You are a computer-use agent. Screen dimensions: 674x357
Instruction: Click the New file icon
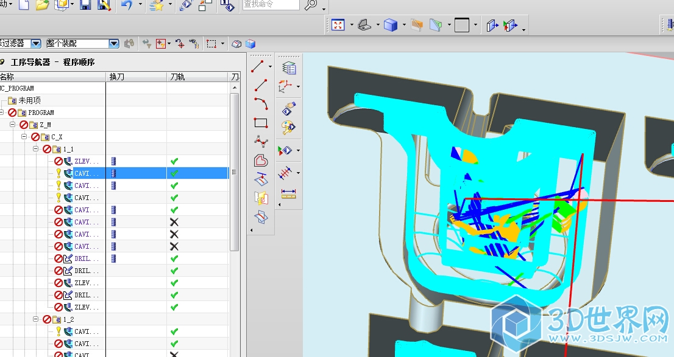[24, 5]
